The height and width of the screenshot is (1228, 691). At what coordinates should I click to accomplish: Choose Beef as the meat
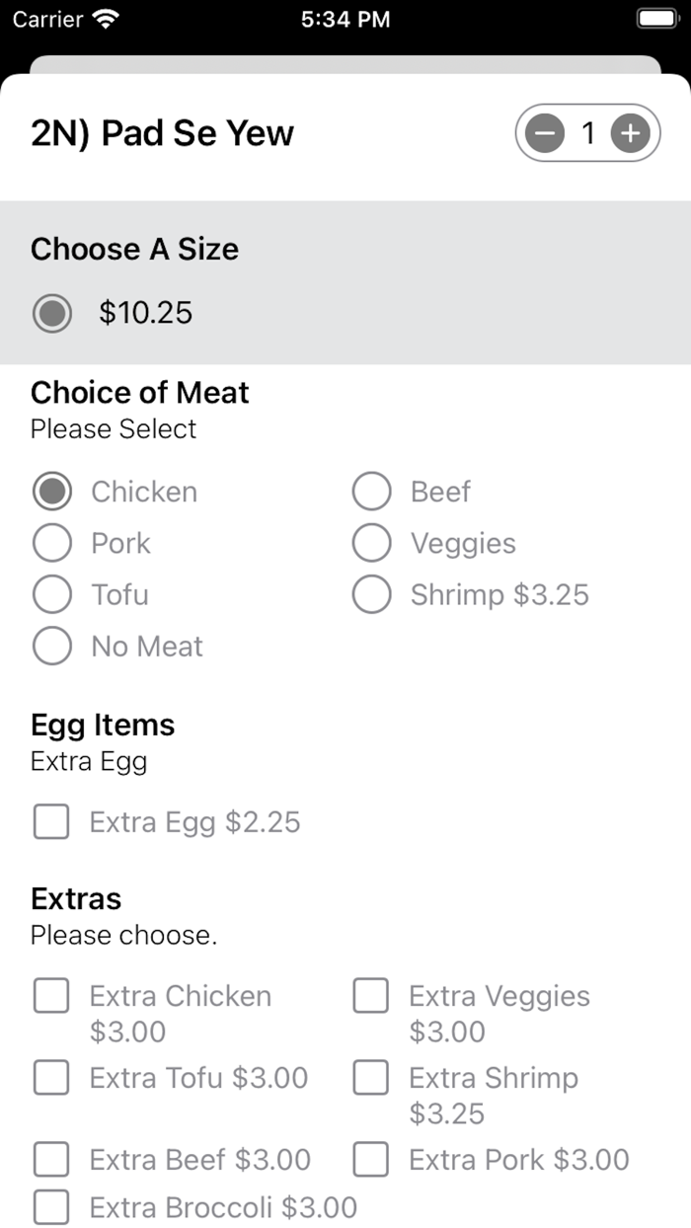click(x=371, y=492)
